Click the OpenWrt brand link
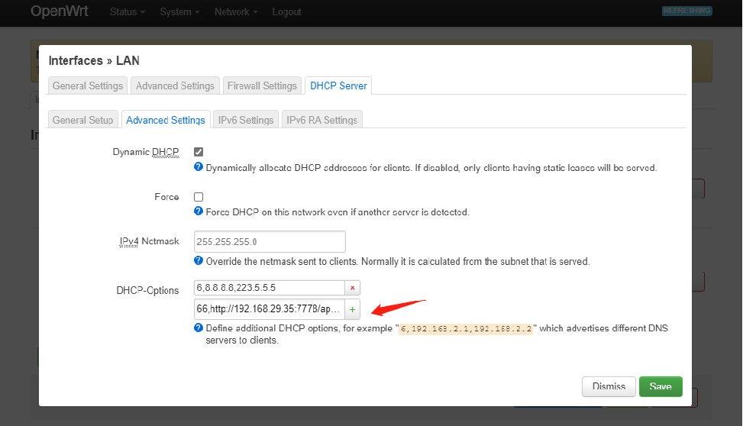 click(60, 11)
